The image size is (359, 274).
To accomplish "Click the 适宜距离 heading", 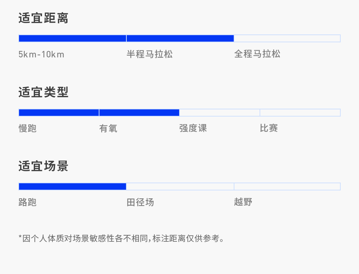I will (43, 18).
